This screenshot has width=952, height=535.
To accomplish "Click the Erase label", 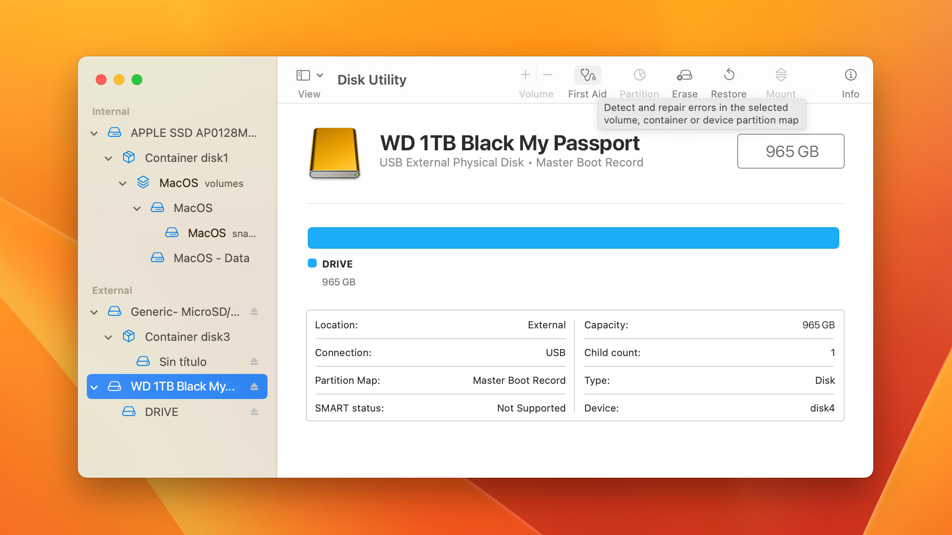I will coord(684,94).
